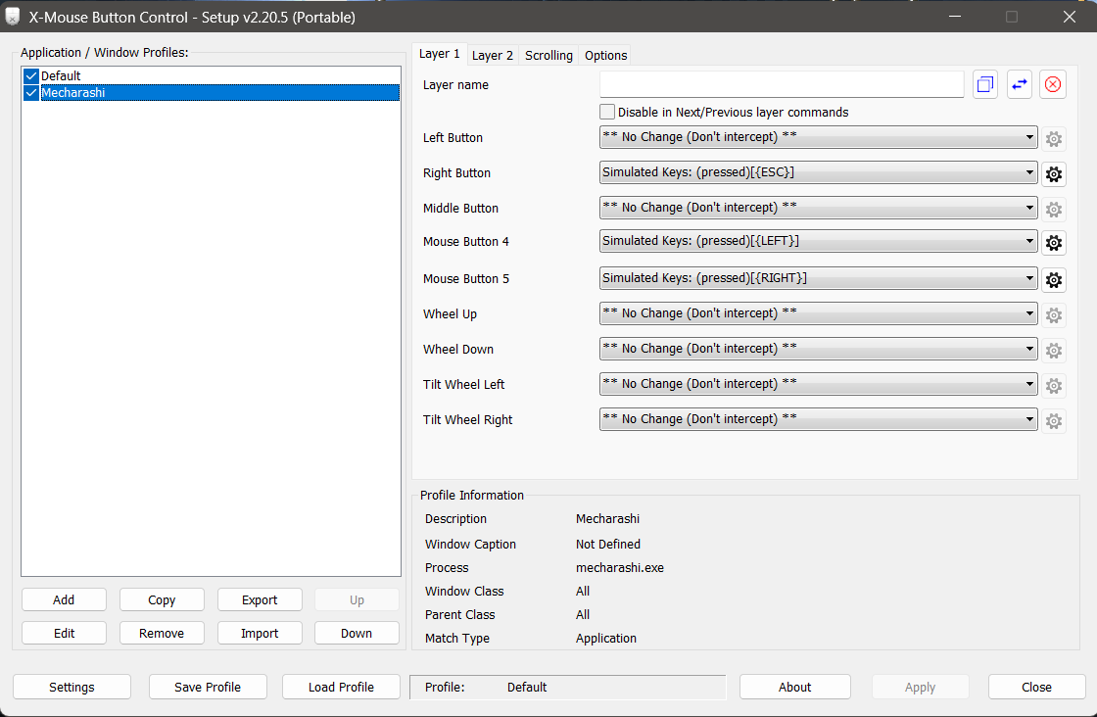Viewport: 1097px width, 717px height.
Task: Click the red reset layer icon
Action: (x=1053, y=85)
